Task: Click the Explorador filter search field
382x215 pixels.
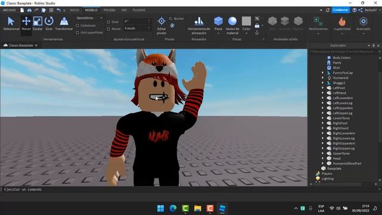Action: tap(344, 51)
